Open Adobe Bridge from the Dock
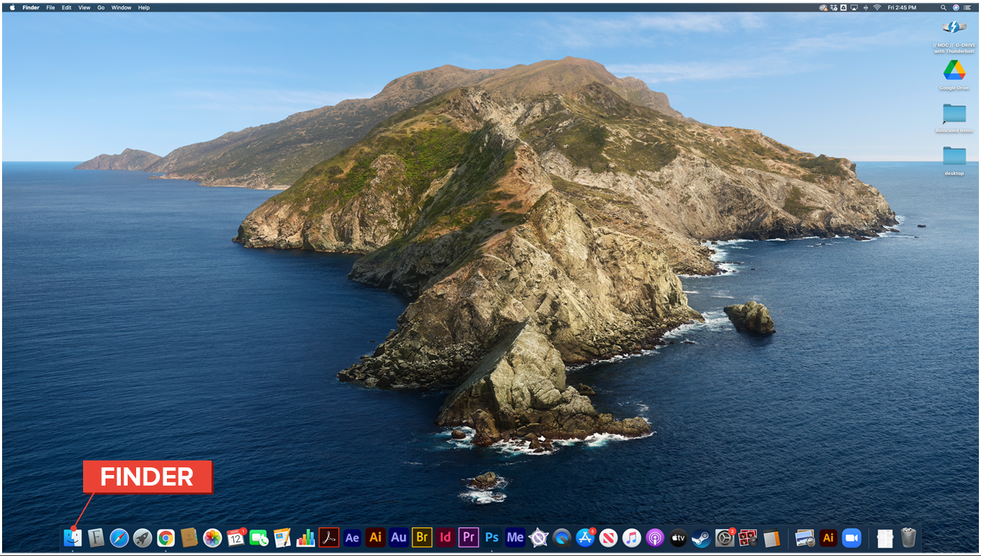The height and width of the screenshot is (556, 981). [x=422, y=538]
